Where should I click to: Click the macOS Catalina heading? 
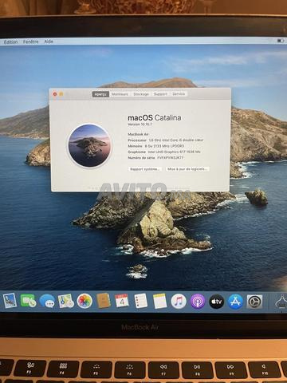click(x=155, y=117)
